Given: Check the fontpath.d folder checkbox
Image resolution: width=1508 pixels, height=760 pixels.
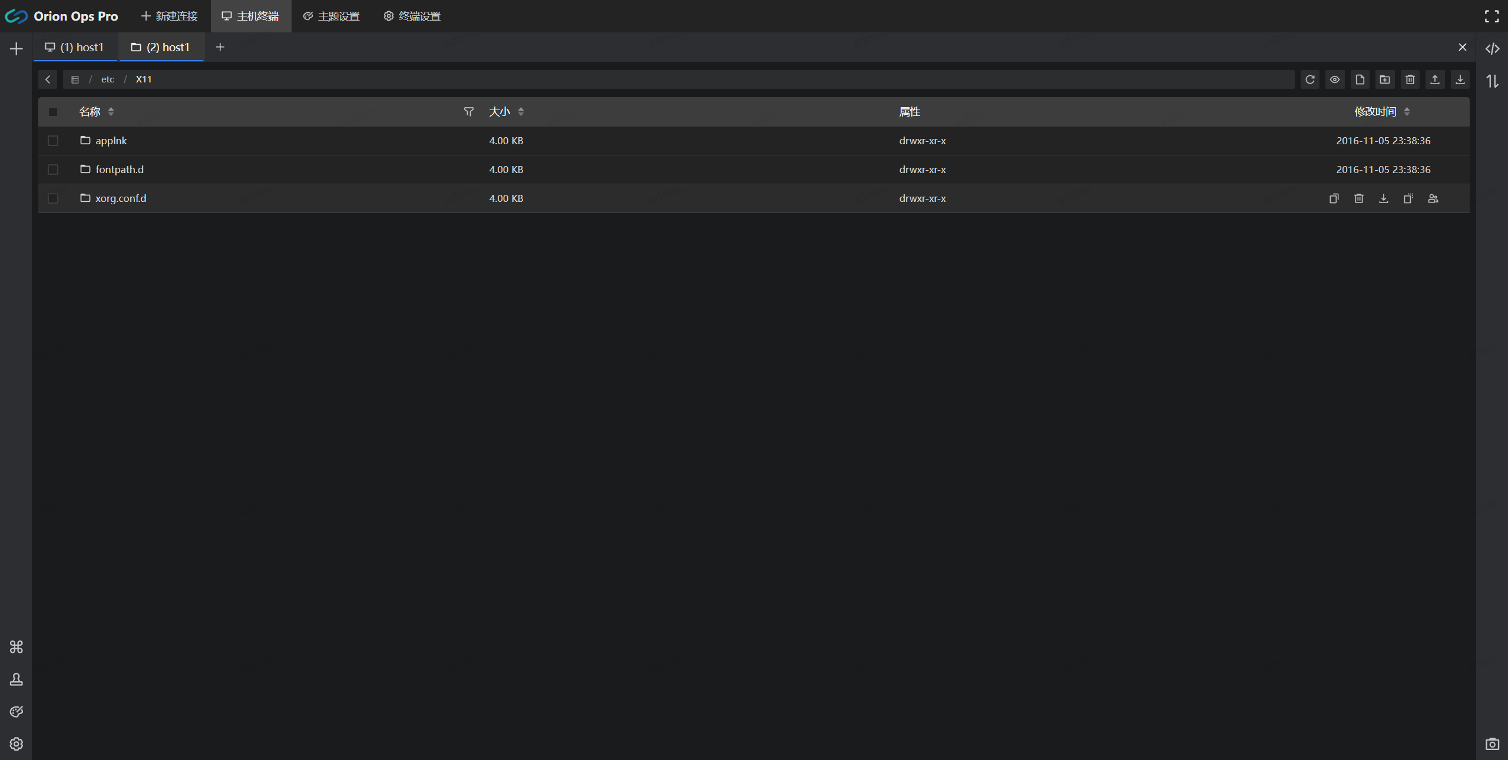Looking at the screenshot, I should click(53, 170).
